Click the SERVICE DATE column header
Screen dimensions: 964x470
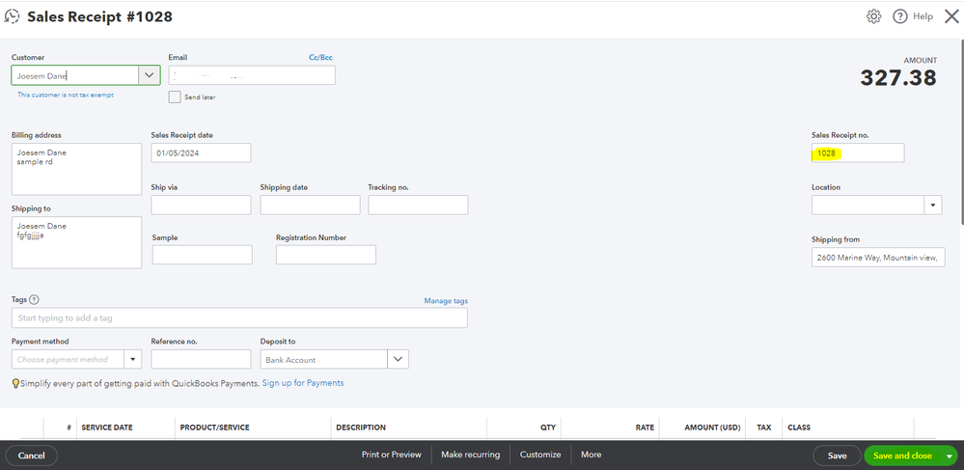[x=107, y=428]
